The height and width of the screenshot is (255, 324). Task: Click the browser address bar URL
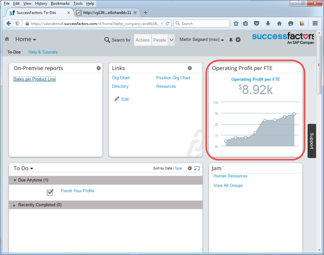(x=94, y=23)
